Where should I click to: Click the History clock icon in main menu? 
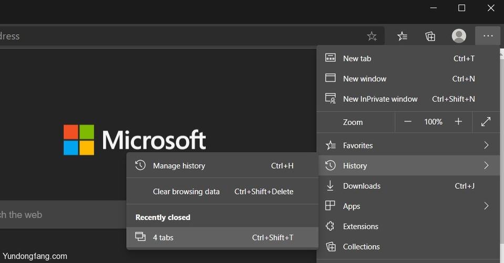click(331, 165)
